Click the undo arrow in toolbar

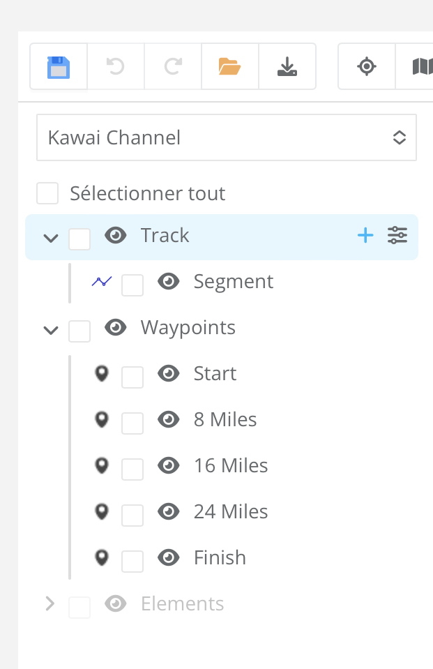tap(116, 67)
